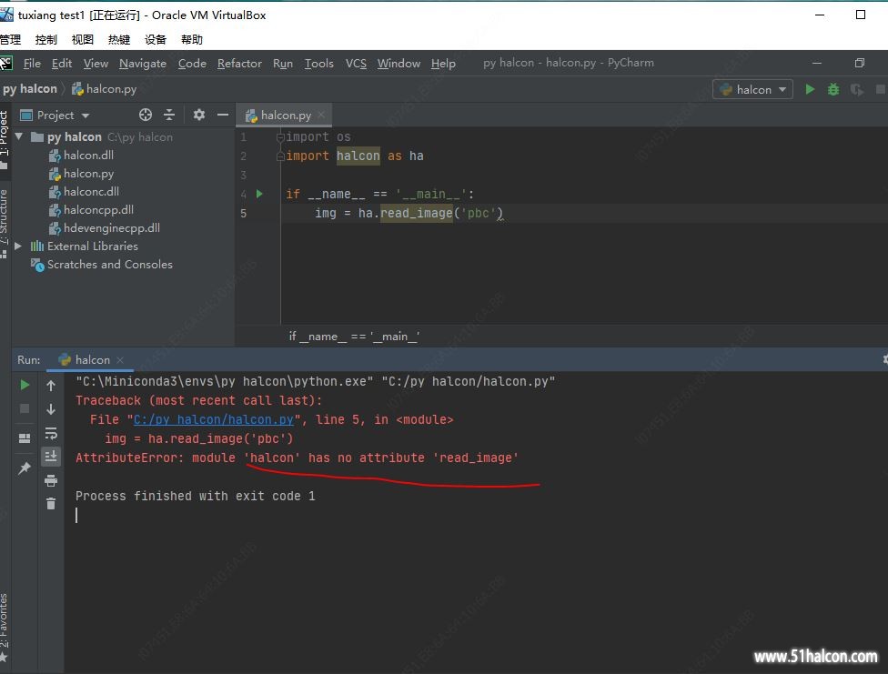Jump down the stack trace arrow

click(51, 409)
